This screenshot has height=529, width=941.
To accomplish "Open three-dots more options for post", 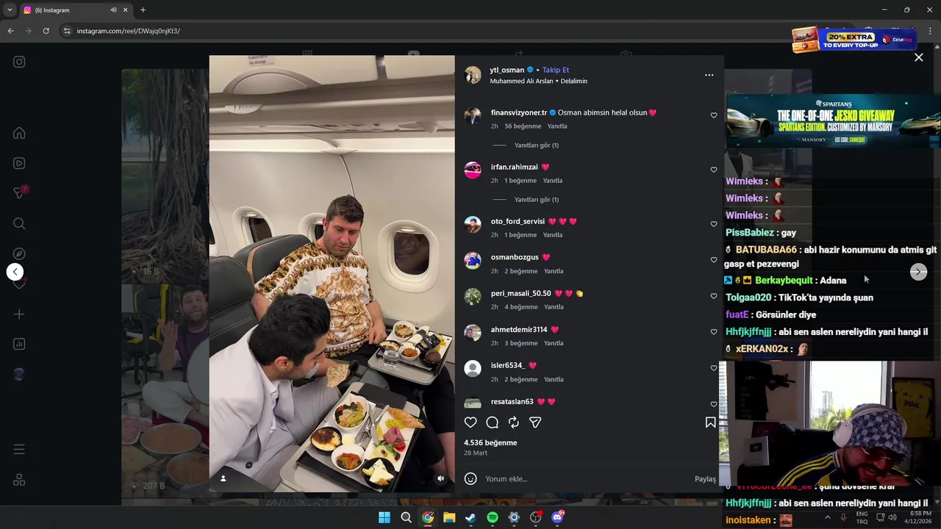I will click(709, 75).
